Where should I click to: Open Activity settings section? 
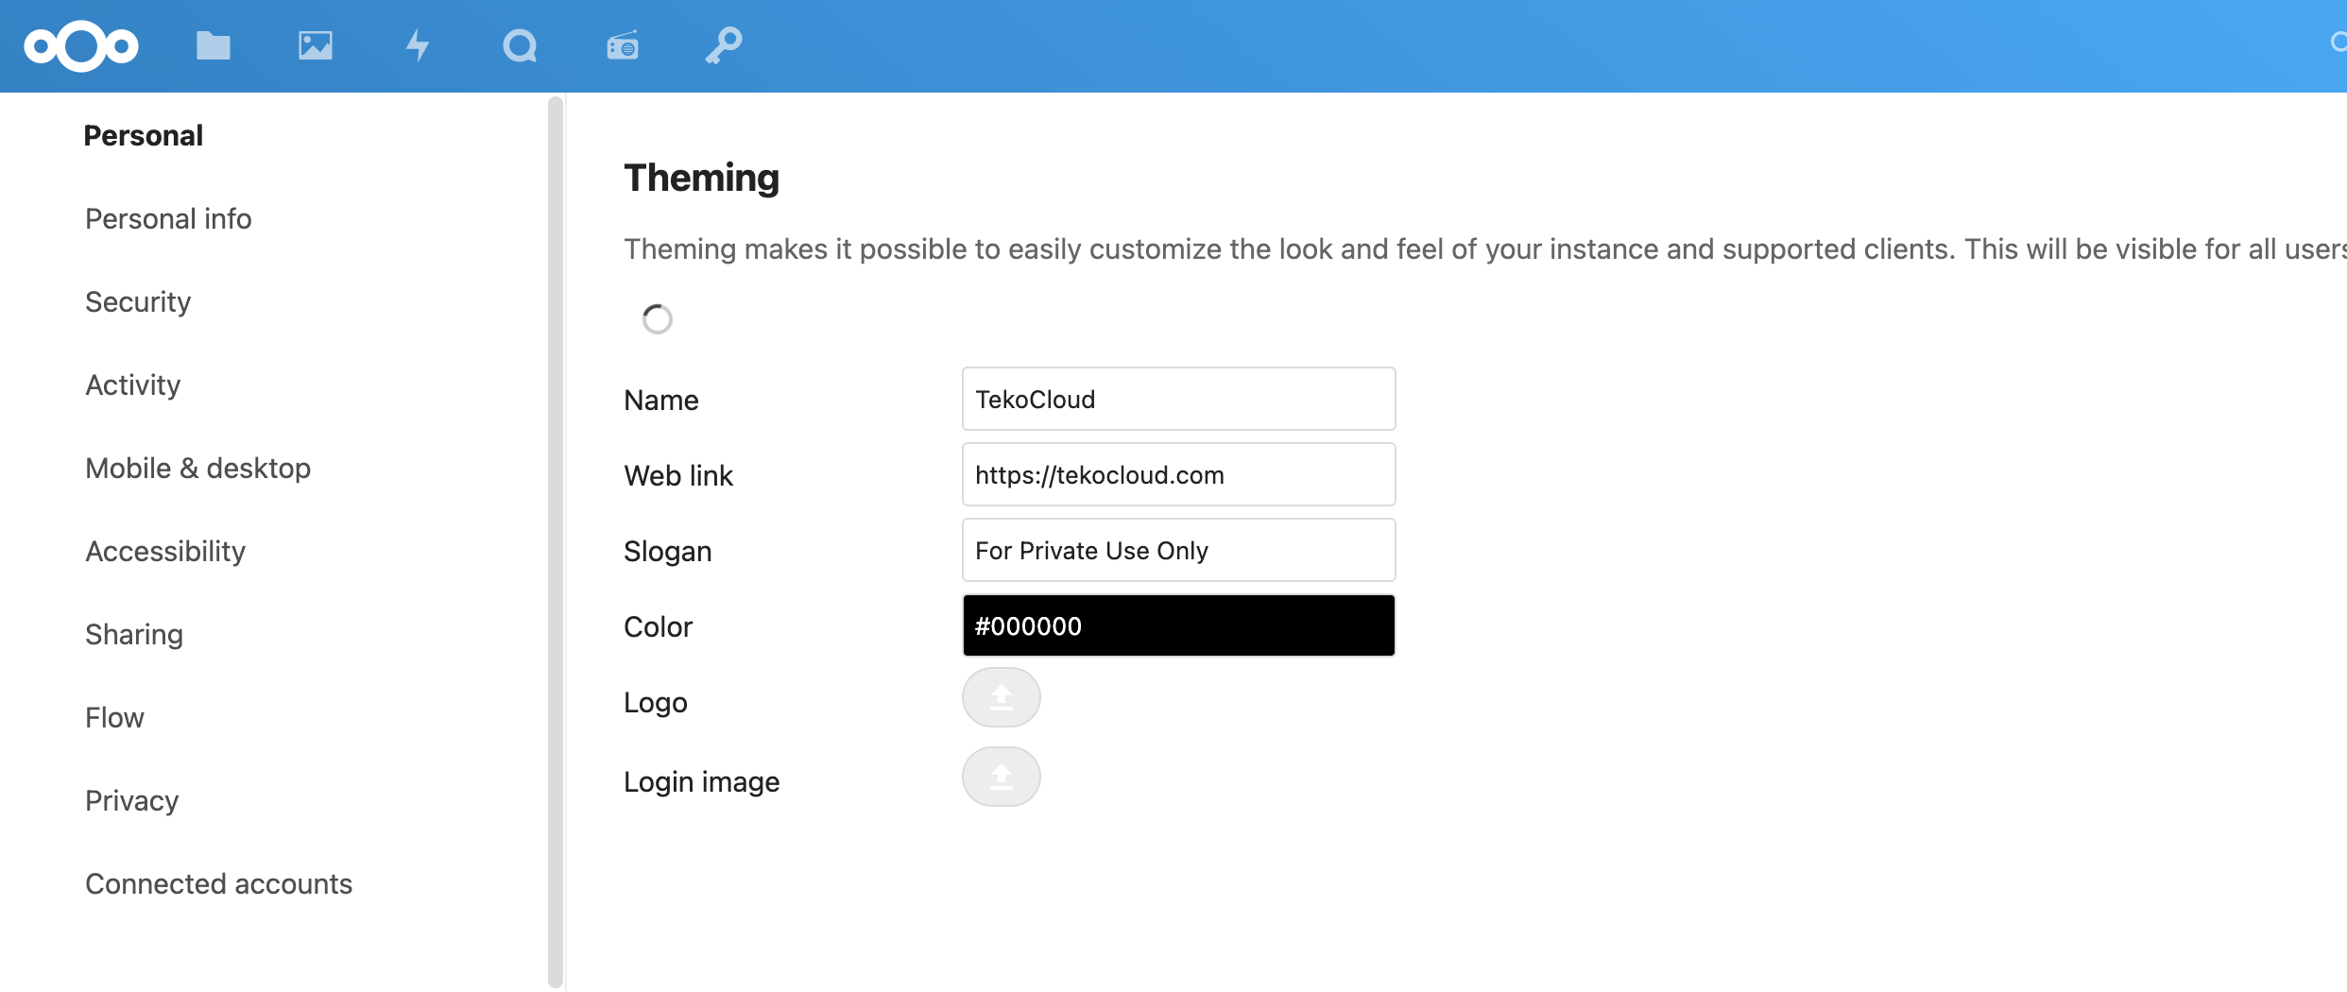[x=133, y=385]
